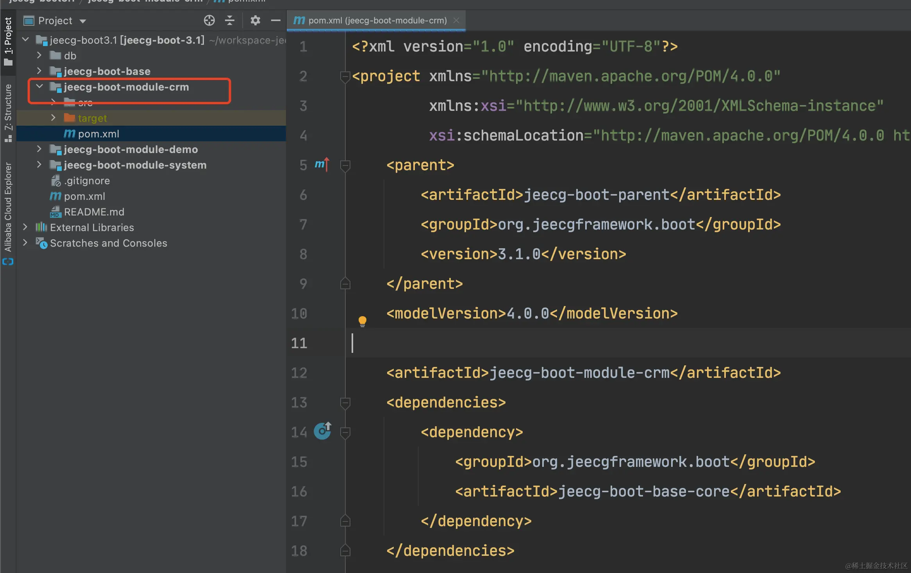Toggle fold marker for project tag at line 2

point(345,77)
